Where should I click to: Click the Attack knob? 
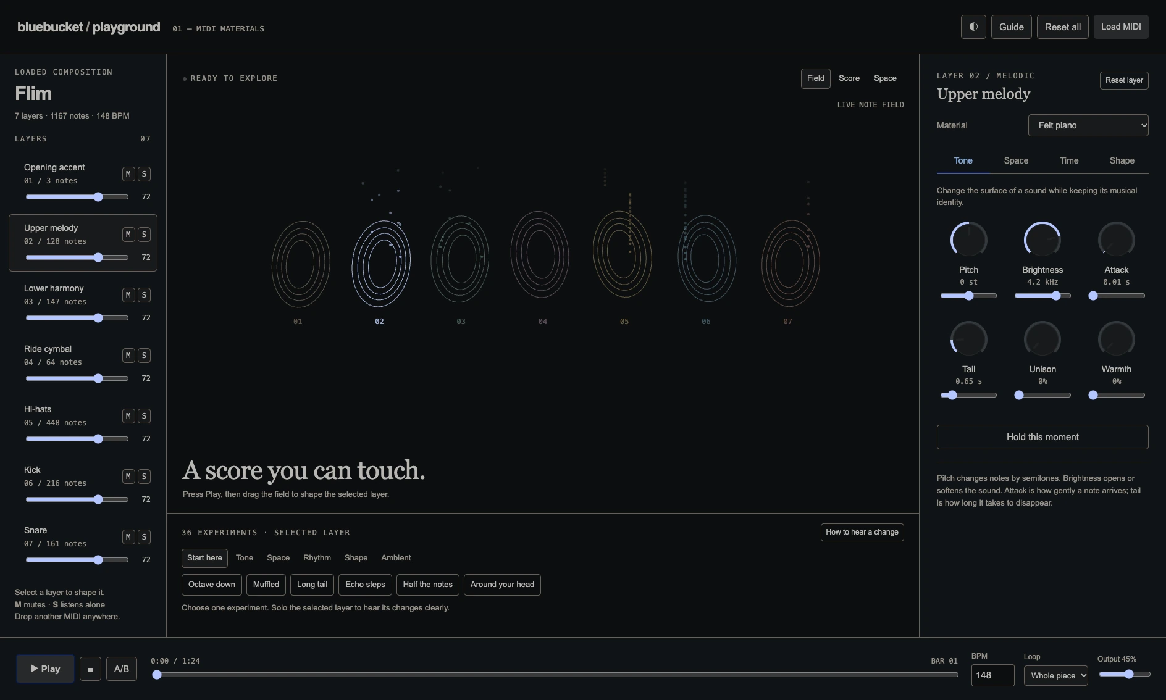(x=1117, y=240)
